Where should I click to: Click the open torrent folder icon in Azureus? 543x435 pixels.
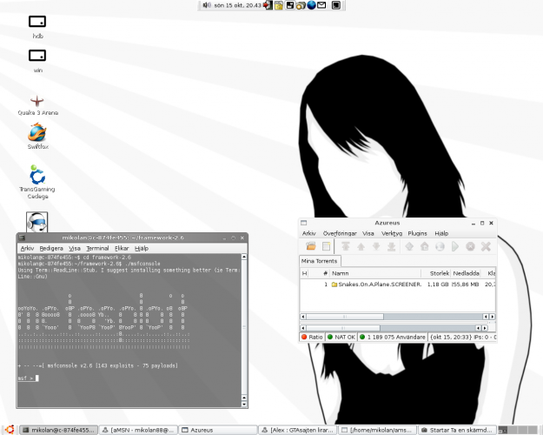pos(310,246)
